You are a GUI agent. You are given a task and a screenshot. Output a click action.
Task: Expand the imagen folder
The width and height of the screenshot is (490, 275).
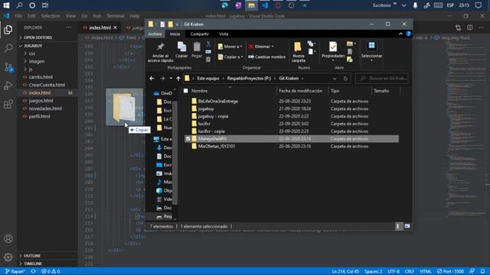click(37, 61)
